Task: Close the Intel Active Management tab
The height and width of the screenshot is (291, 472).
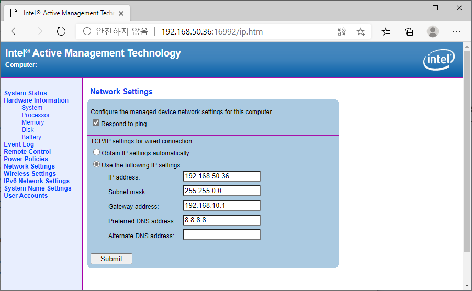Action: (x=121, y=13)
